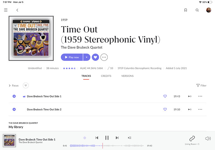Open the three-dot album options menu
The image size is (215, 150).
(104, 57)
